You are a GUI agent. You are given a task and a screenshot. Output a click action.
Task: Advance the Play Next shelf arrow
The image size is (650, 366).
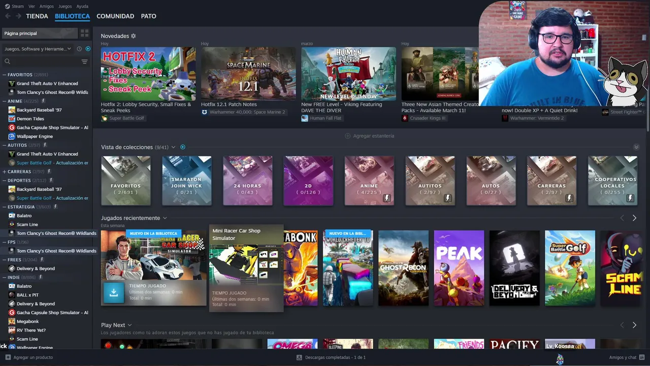click(x=634, y=325)
